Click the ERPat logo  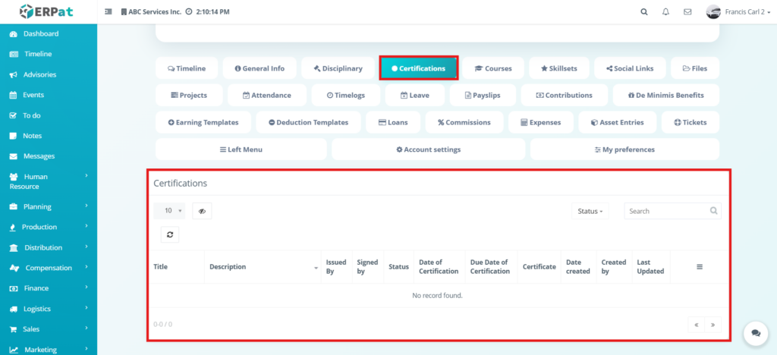(48, 11)
